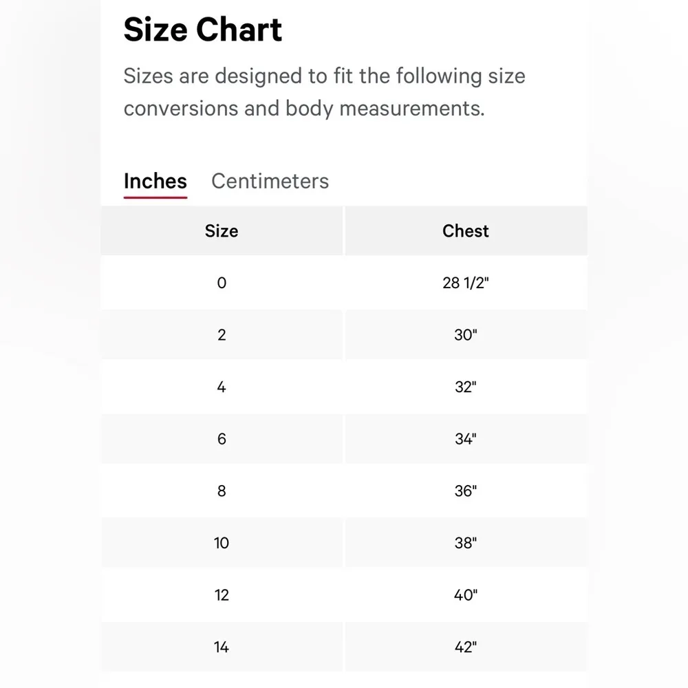688x688 pixels.
Task: Select the 42" chest measurement cell
Action: pos(466,647)
